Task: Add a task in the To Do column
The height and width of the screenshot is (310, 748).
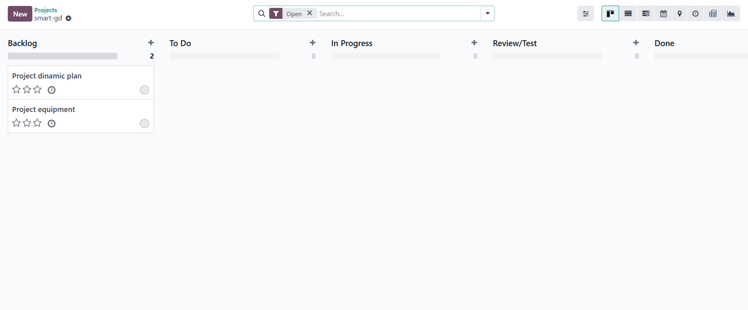Action: (x=312, y=43)
